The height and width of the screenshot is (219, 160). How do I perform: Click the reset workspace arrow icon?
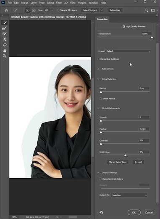pyautogui.click(x=101, y=213)
